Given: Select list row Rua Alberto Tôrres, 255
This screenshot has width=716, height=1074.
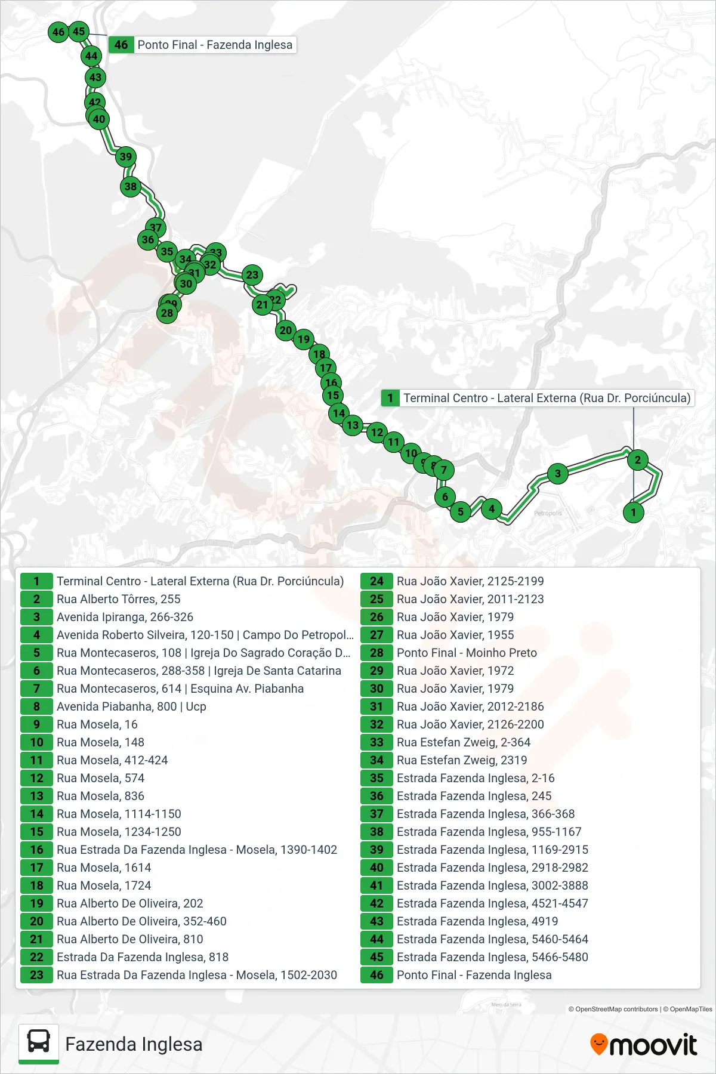Looking at the screenshot, I should 187,599.
